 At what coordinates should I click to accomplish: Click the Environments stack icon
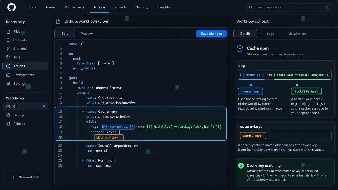point(8,75)
